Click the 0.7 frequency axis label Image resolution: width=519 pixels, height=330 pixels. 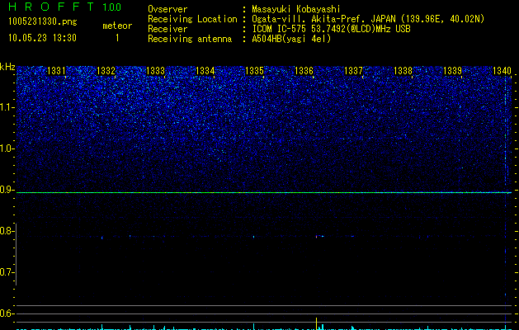point(7,272)
